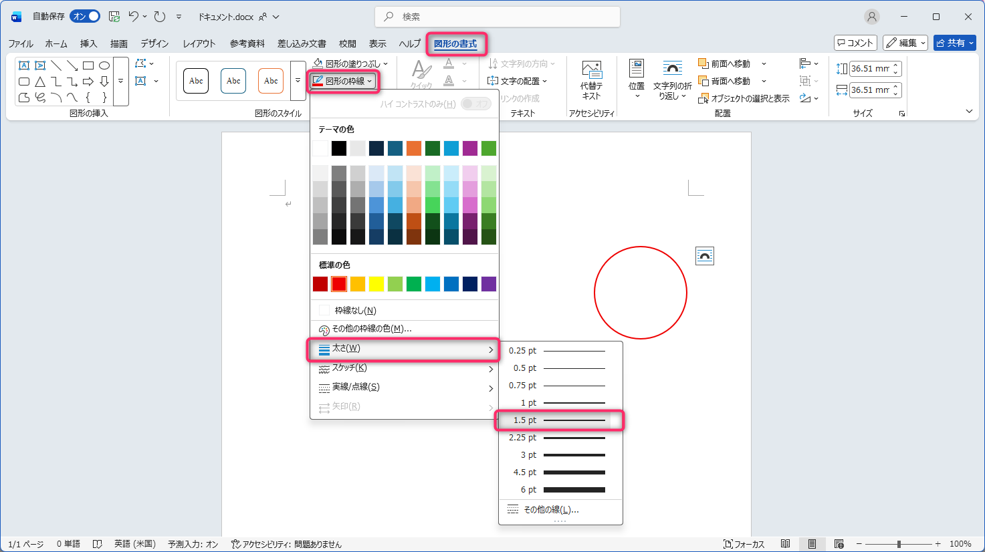Click the read mode view icon
The height and width of the screenshot is (552, 985).
click(786, 544)
